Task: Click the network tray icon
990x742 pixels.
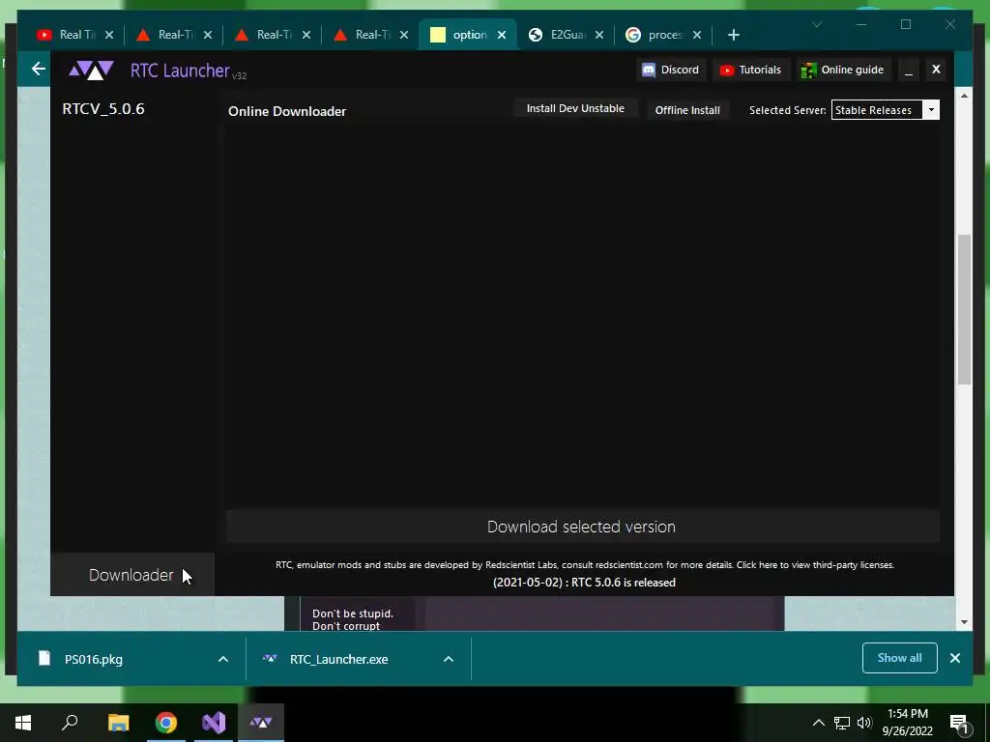Action: coord(842,723)
